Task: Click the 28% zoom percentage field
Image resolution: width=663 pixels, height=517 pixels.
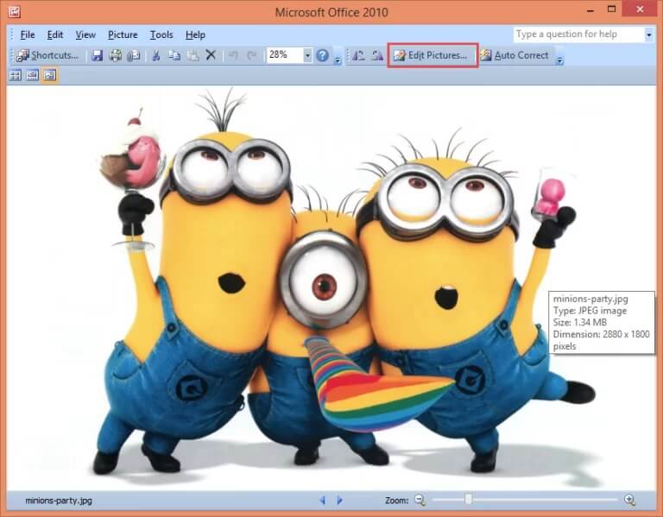Action: (x=285, y=54)
